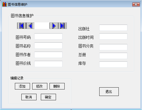Click the 删除 button

click(57, 86)
